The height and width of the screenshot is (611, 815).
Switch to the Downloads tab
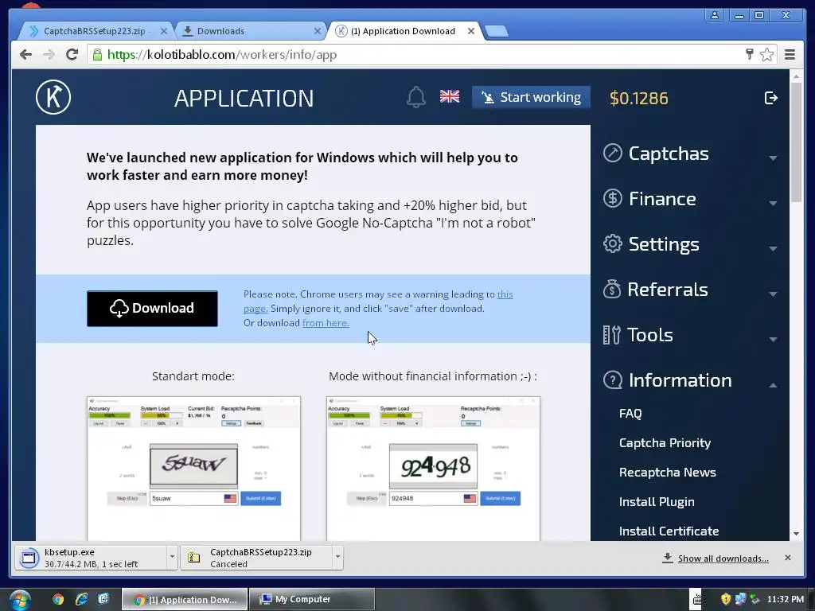(x=249, y=31)
